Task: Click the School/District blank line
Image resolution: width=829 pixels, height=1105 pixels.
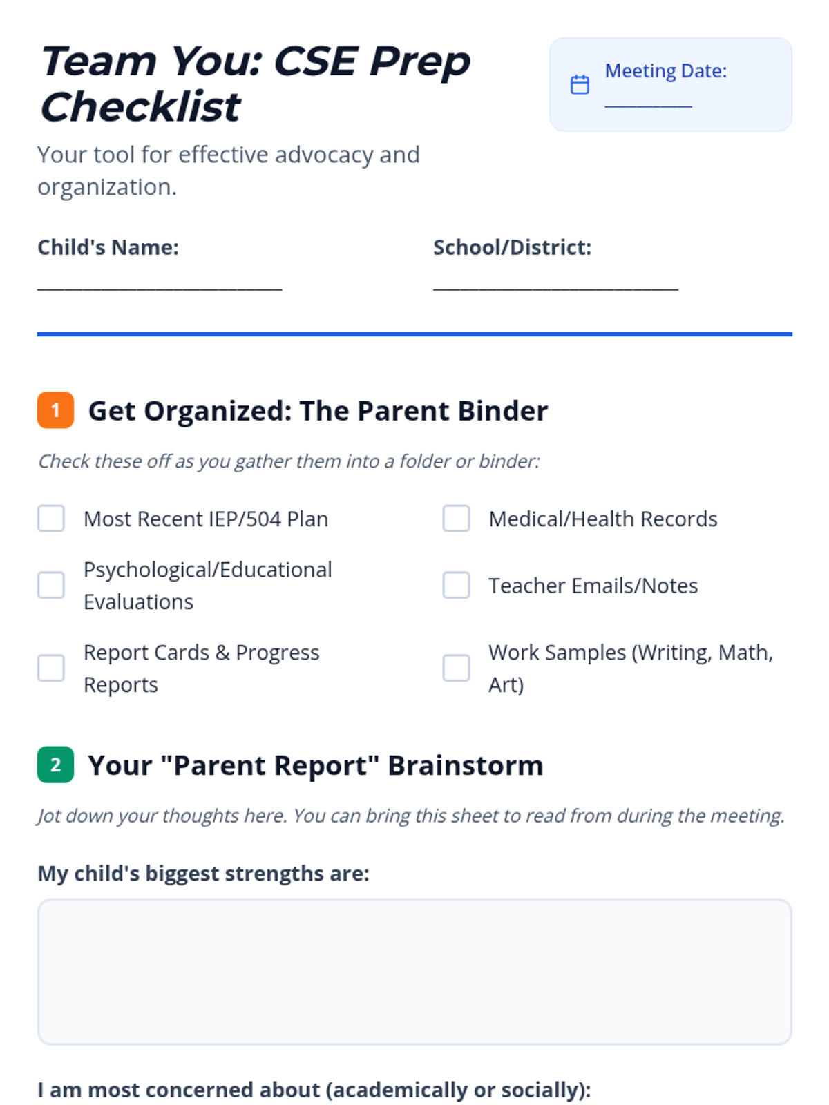Action: coord(555,285)
